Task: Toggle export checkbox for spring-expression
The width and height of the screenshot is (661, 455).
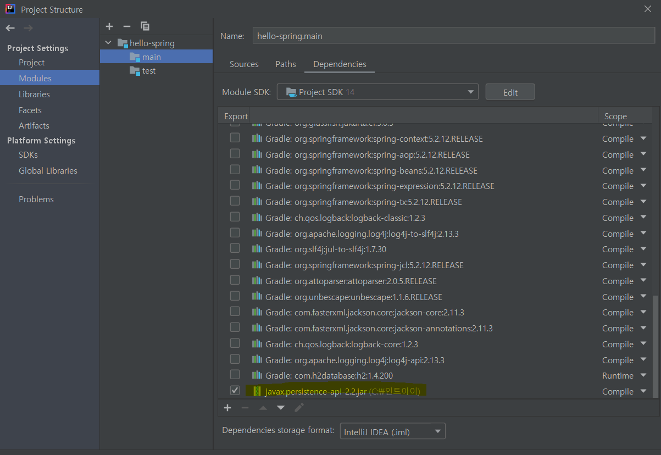Action: [x=235, y=185]
